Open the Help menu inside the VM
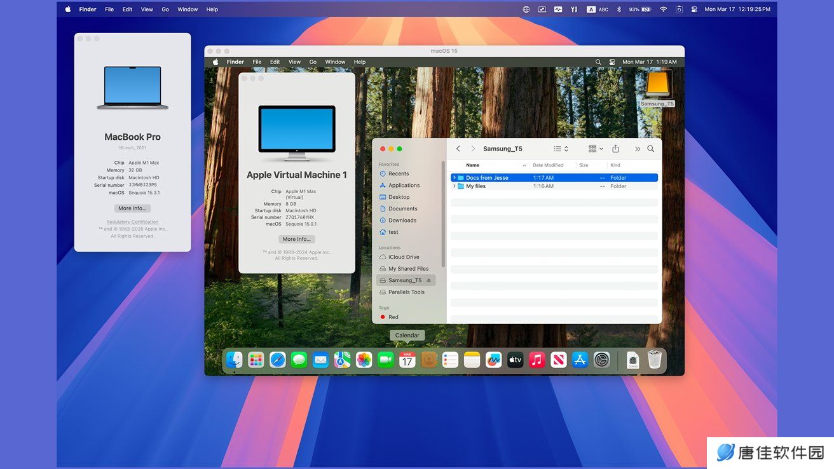The width and height of the screenshot is (834, 469). pos(360,62)
